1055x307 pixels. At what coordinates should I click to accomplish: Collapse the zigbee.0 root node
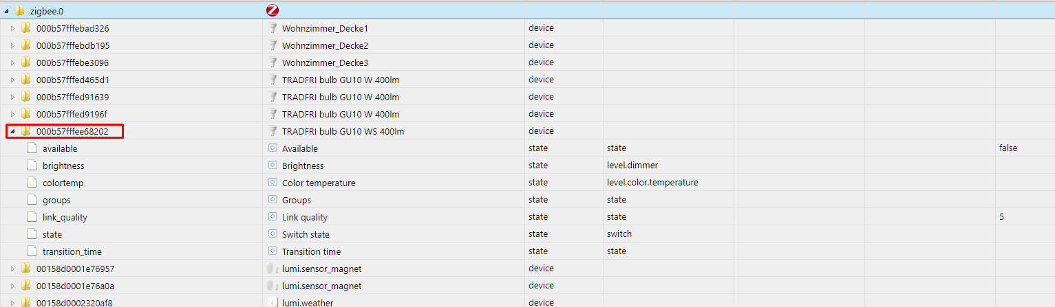click(6, 11)
